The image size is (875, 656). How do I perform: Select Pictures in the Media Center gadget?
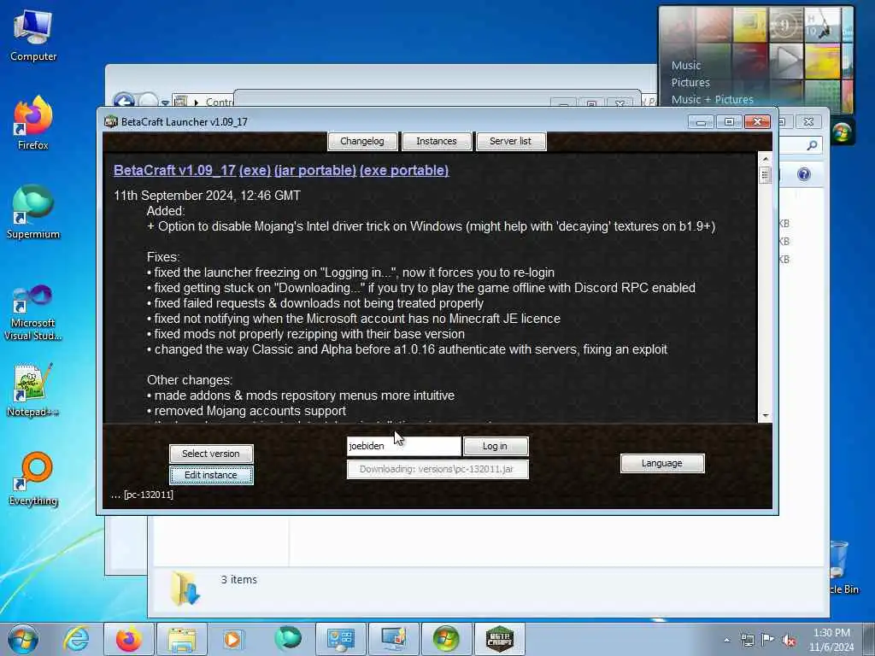pos(690,83)
